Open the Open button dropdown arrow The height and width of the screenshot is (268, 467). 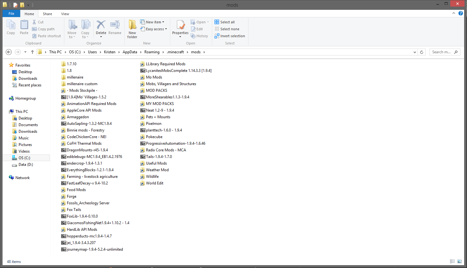pyautogui.click(x=208, y=22)
